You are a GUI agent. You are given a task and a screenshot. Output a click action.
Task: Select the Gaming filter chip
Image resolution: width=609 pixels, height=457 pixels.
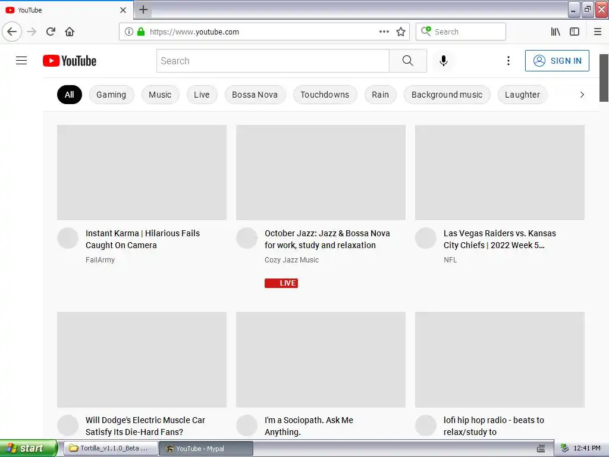tap(111, 95)
